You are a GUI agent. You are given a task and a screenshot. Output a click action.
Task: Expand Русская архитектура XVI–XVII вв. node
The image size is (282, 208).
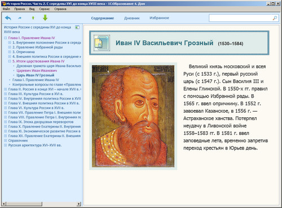pyautogui.click(x=6, y=145)
